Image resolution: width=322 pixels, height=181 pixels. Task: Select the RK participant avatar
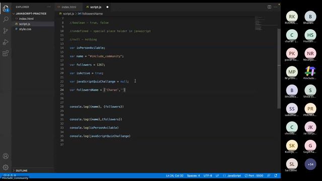292,17
